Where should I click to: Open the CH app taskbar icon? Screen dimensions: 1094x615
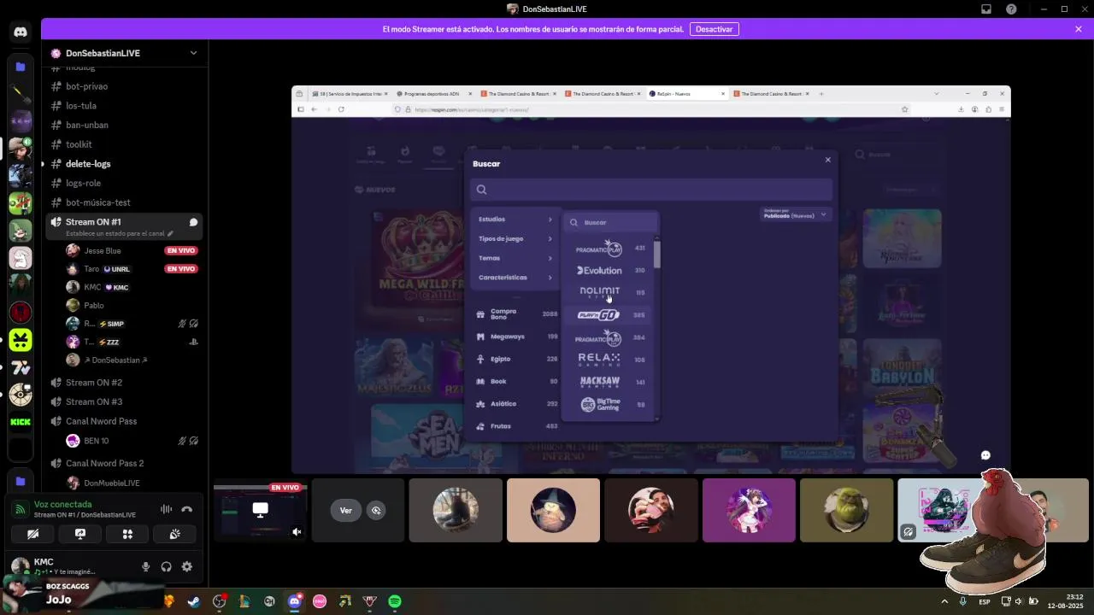click(x=270, y=601)
